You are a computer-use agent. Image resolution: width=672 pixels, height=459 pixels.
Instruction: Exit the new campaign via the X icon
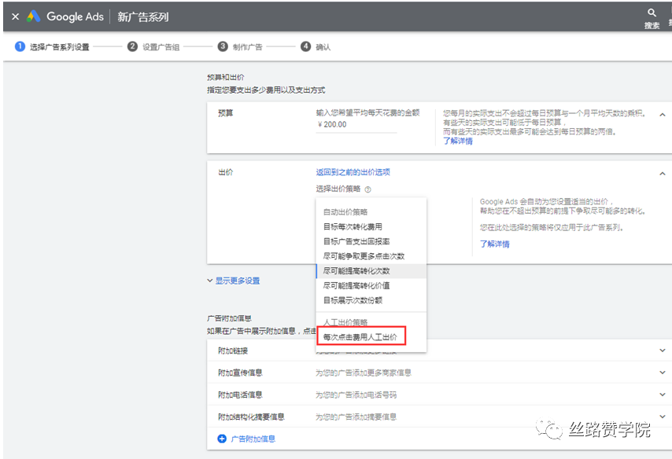coord(14,16)
